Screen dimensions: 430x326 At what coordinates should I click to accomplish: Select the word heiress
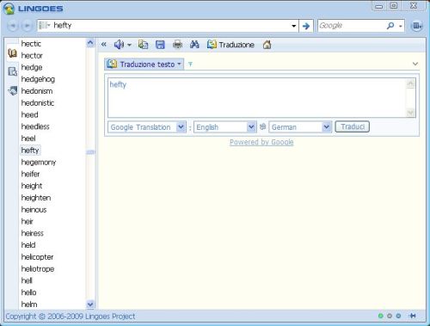click(32, 233)
